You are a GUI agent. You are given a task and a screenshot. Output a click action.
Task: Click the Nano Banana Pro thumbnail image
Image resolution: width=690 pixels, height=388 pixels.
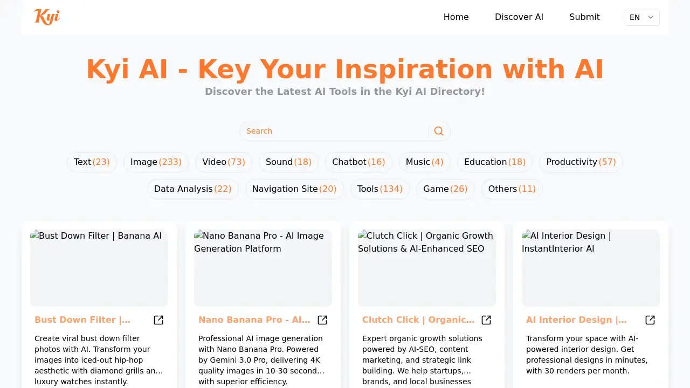pos(263,268)
